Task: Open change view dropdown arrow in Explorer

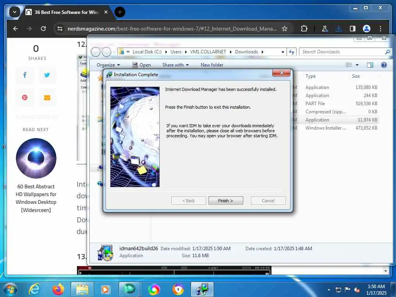Action: (x=357, y=65)
